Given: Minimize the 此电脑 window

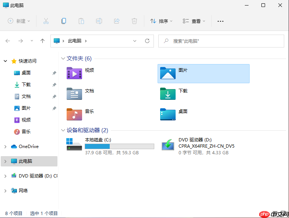Looking at the screenshot, I should (247, 6).
